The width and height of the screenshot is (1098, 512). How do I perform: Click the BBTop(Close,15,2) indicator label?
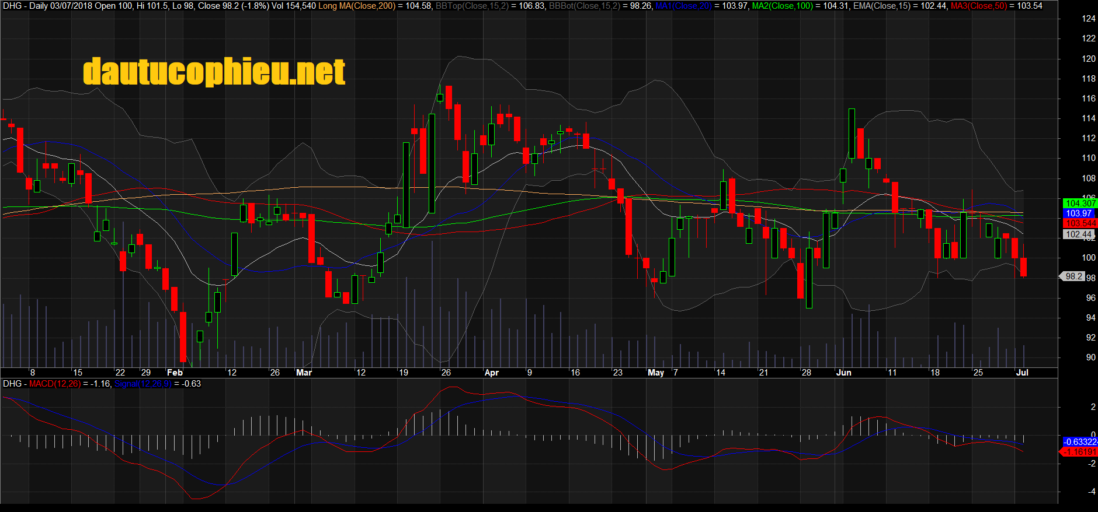click(472, 6)
